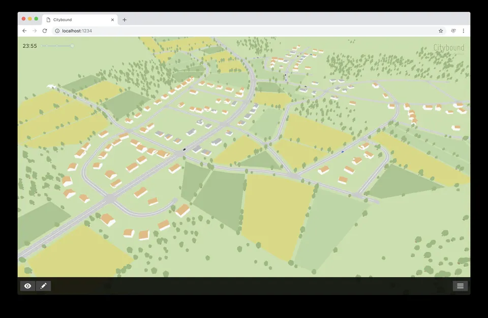Close the Citybound tab
This screenshot has height=318, width=488.
coord(113,20)
